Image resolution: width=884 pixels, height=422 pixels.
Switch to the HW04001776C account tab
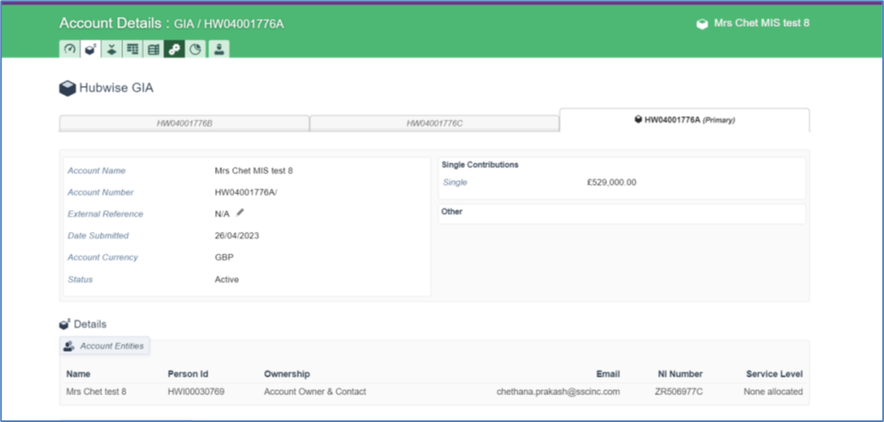click(x=434, y=123)
